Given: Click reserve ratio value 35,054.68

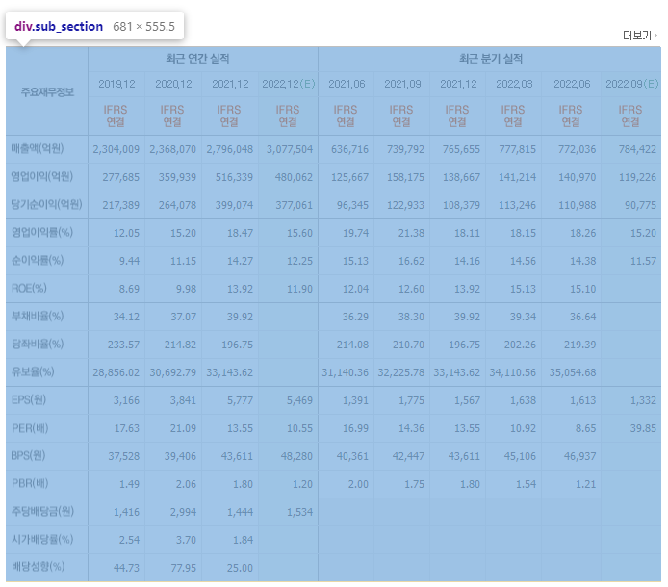Looking at the screenshot, I should click(x=572, y=372).
